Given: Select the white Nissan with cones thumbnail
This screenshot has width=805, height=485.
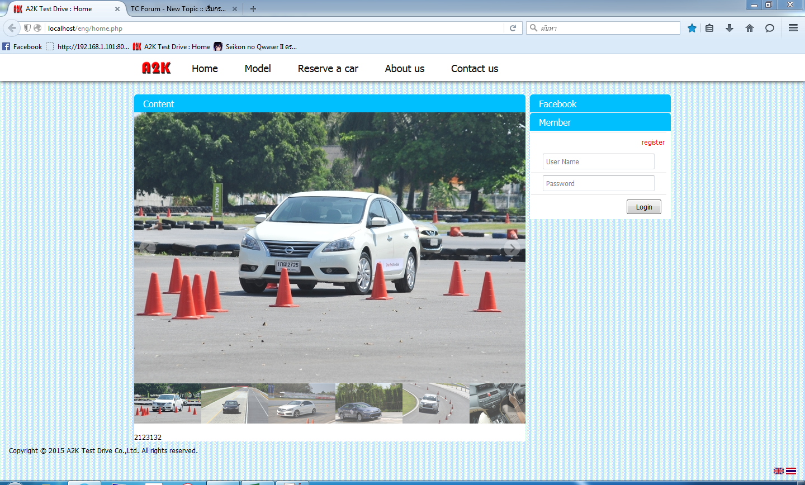Looking at the screenshot, I should (x=168, y=403).
